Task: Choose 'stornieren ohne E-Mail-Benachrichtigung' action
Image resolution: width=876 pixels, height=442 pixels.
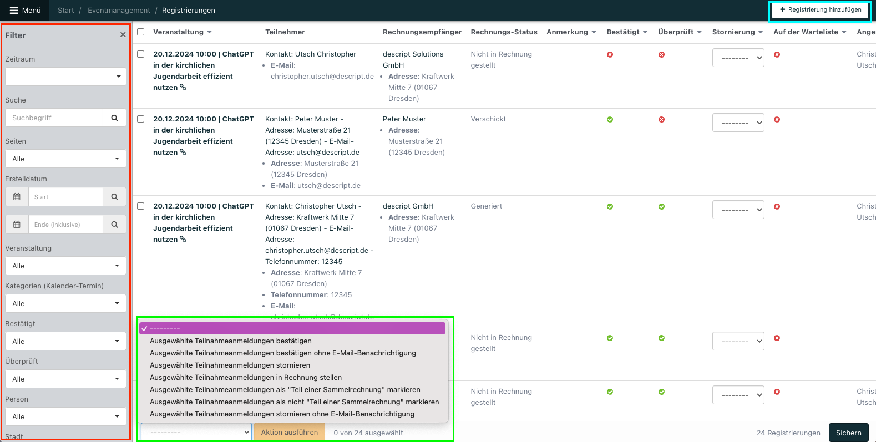Action: [292, 414]
